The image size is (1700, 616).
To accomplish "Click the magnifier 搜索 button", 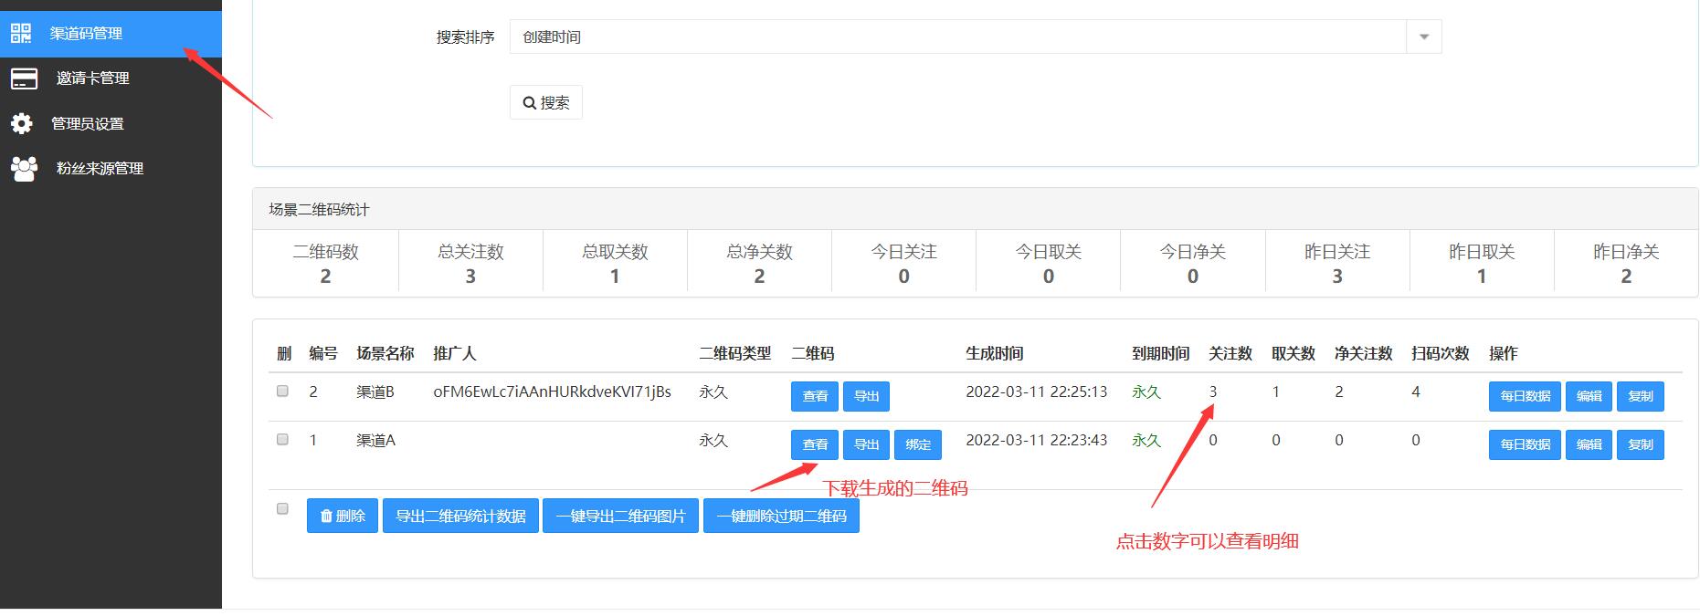I will click(545, 103).
